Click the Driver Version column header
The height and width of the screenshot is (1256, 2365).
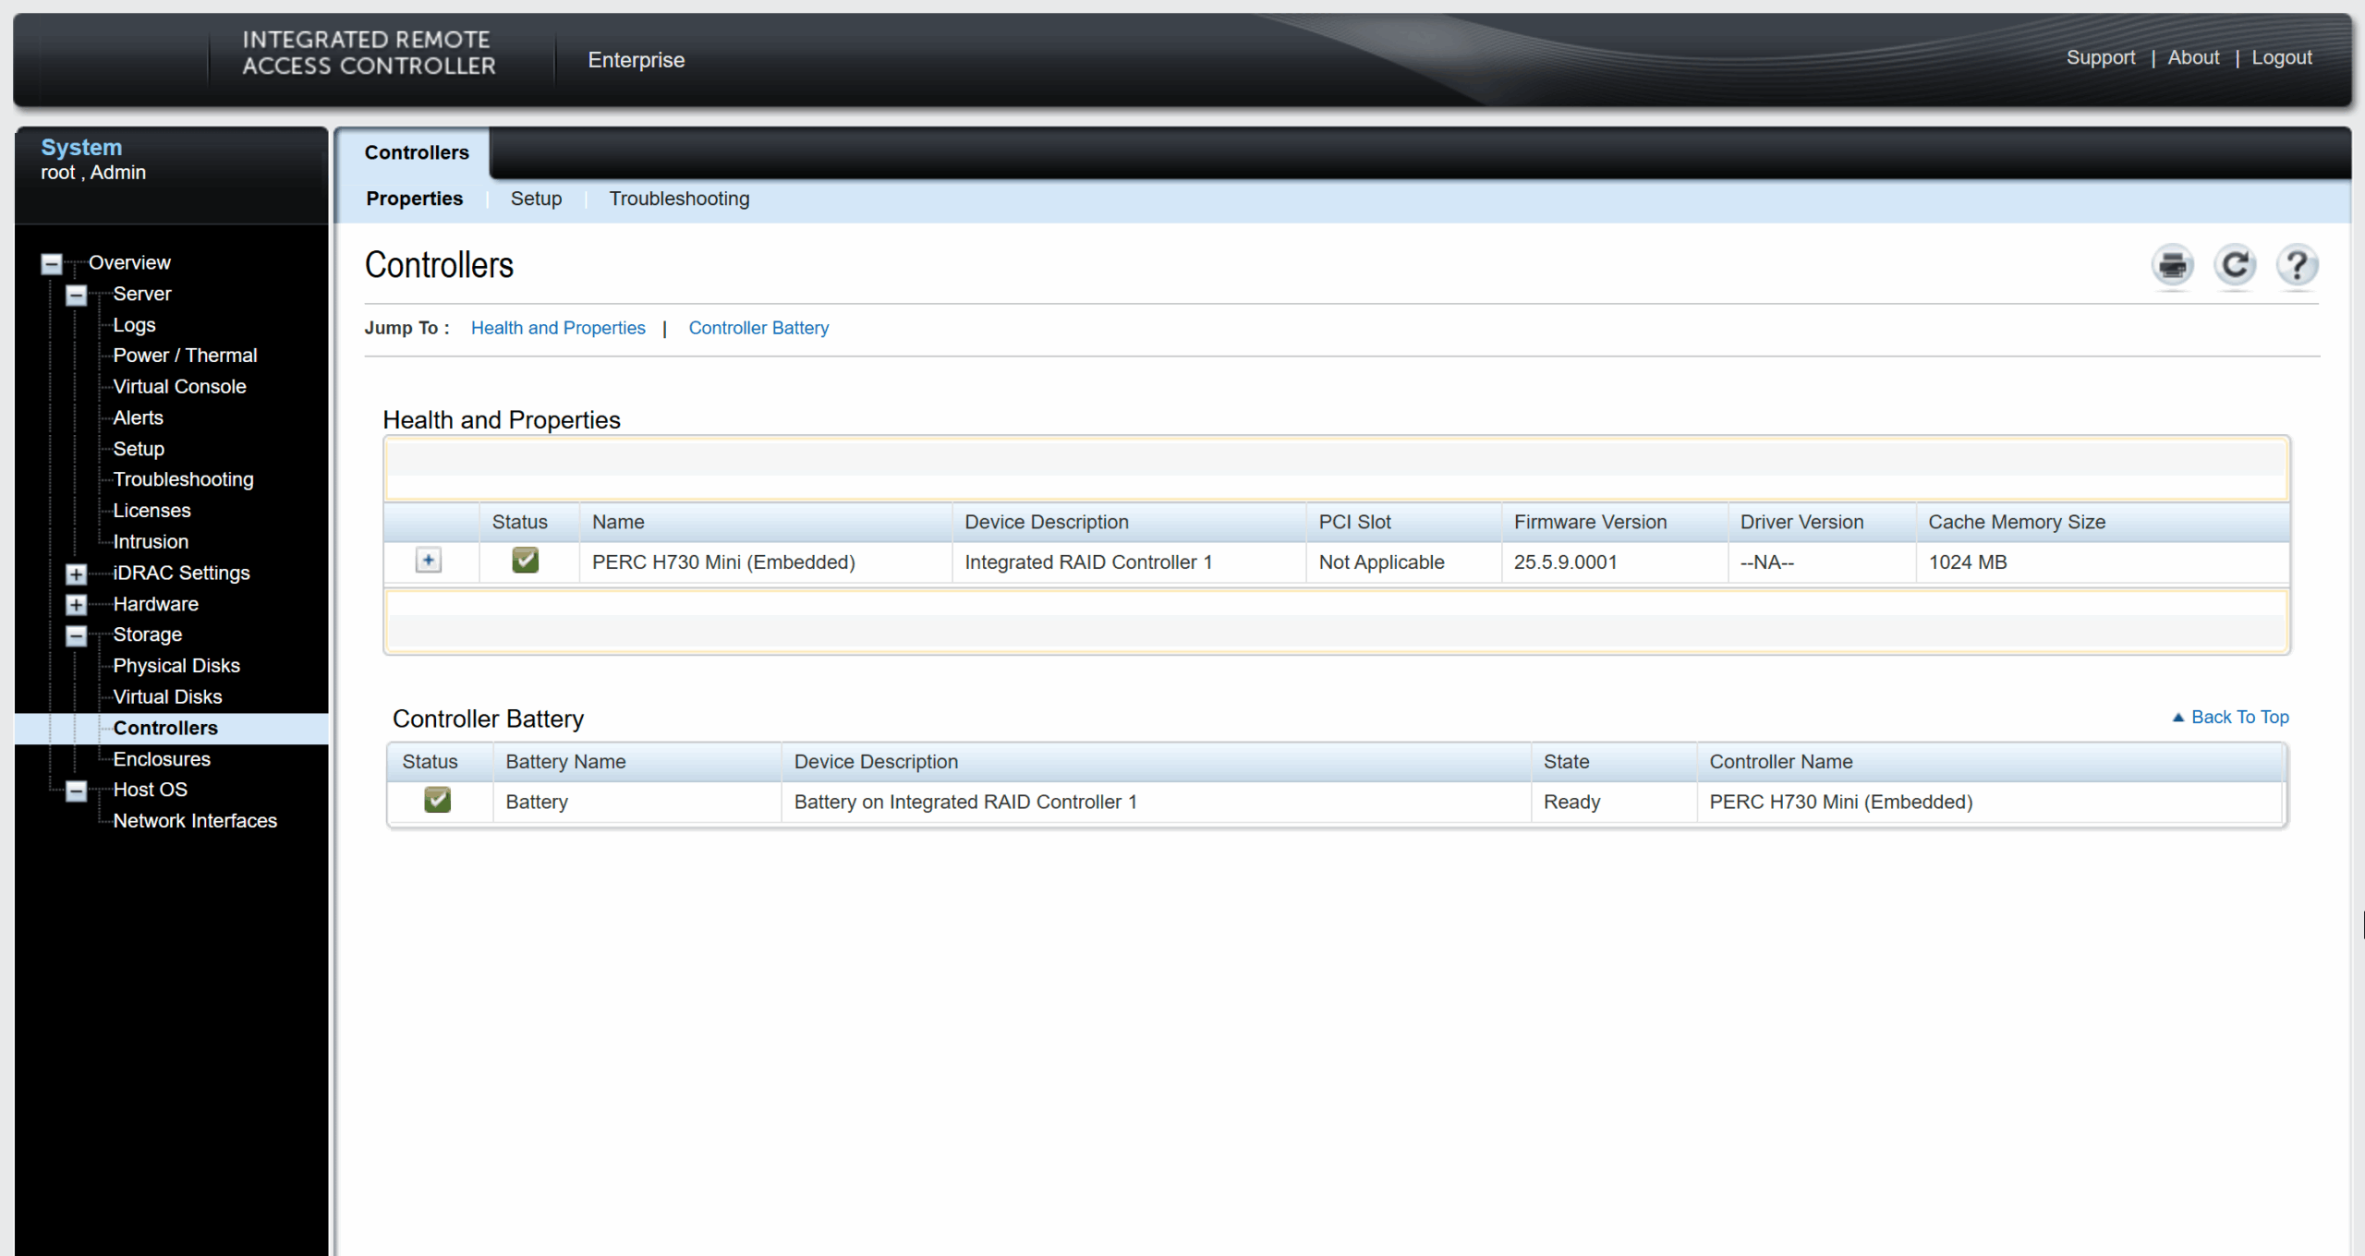pos(1821,522)
